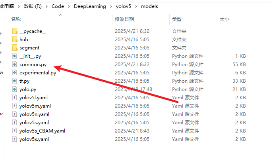Click the yolov5m.yaml file icon
Image resolution: width=271 pixels, height=163 pixels.
[x=15, y=106]
